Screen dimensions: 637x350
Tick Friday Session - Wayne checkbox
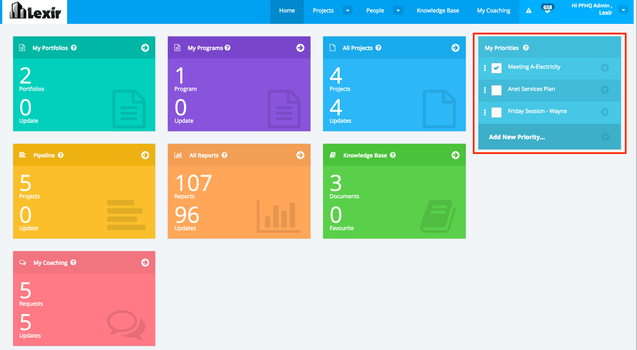(496, 112)
